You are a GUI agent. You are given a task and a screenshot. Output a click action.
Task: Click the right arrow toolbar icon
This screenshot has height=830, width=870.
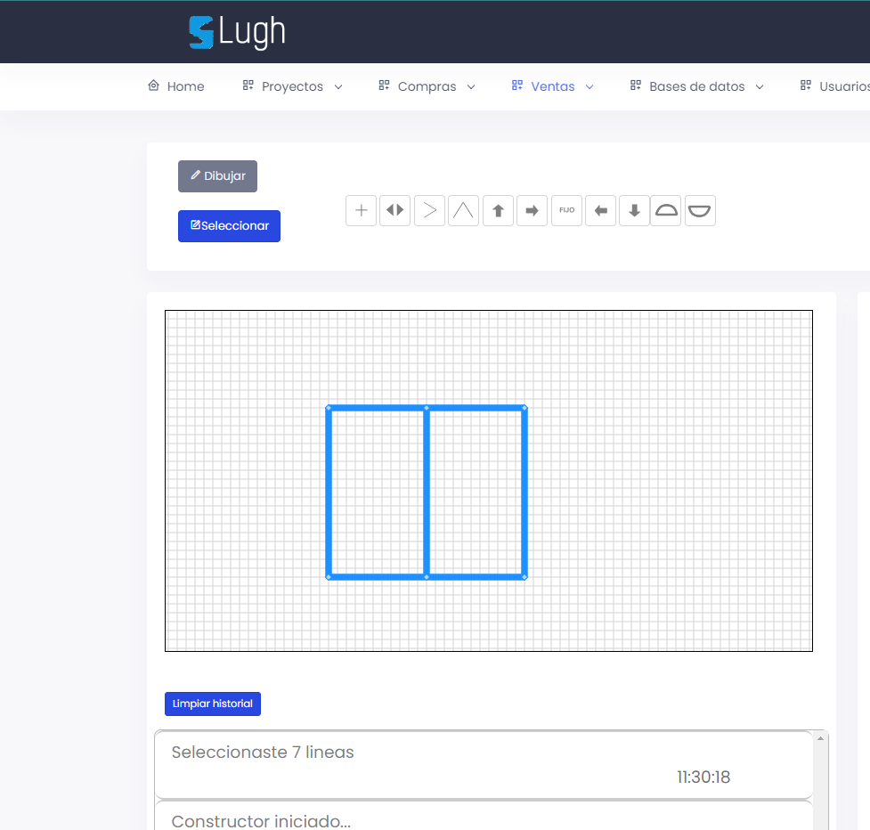point(532,211)
